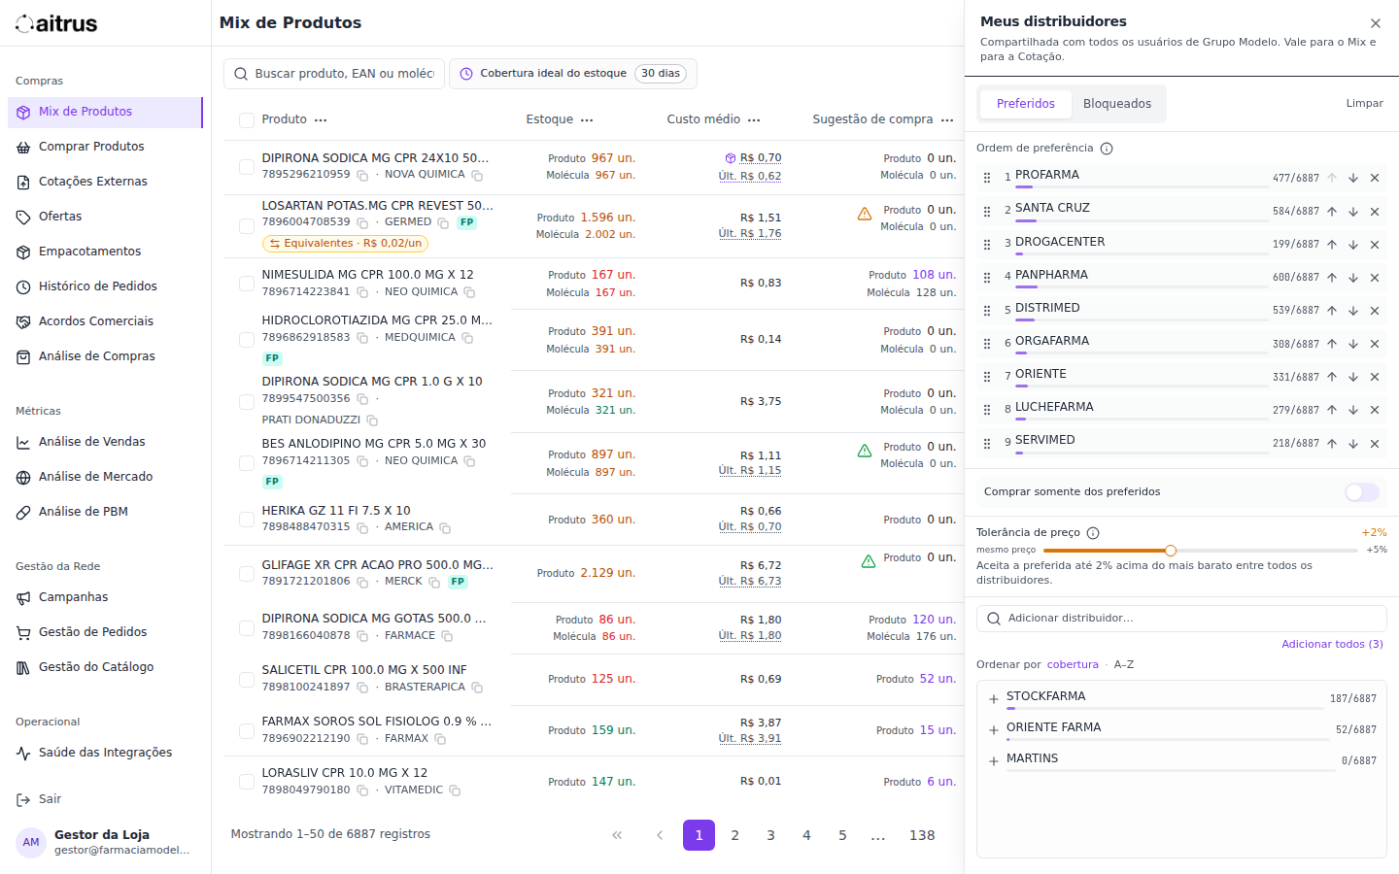Click the Análise de Vendas chart icon

click(x=23, y=443)
